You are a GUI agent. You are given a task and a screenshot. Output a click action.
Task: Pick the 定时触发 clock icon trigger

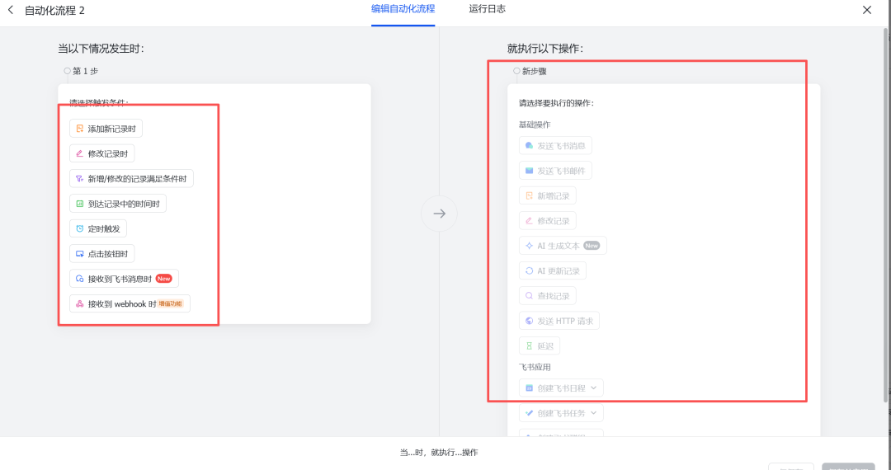80,228
